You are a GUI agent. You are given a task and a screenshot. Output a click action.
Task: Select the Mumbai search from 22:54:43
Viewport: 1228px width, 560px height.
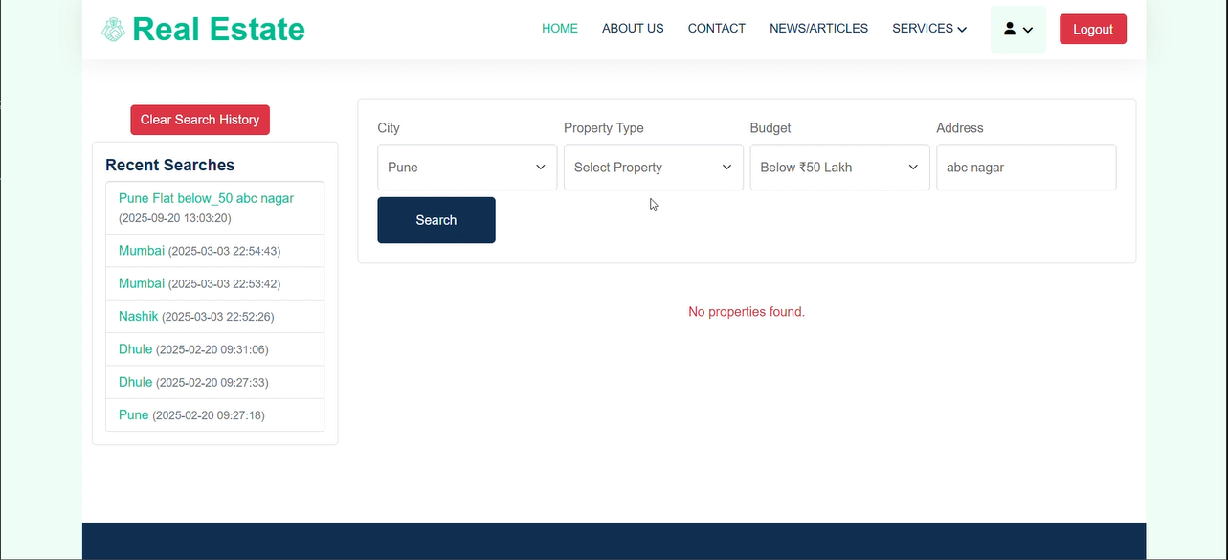[141, 250]
